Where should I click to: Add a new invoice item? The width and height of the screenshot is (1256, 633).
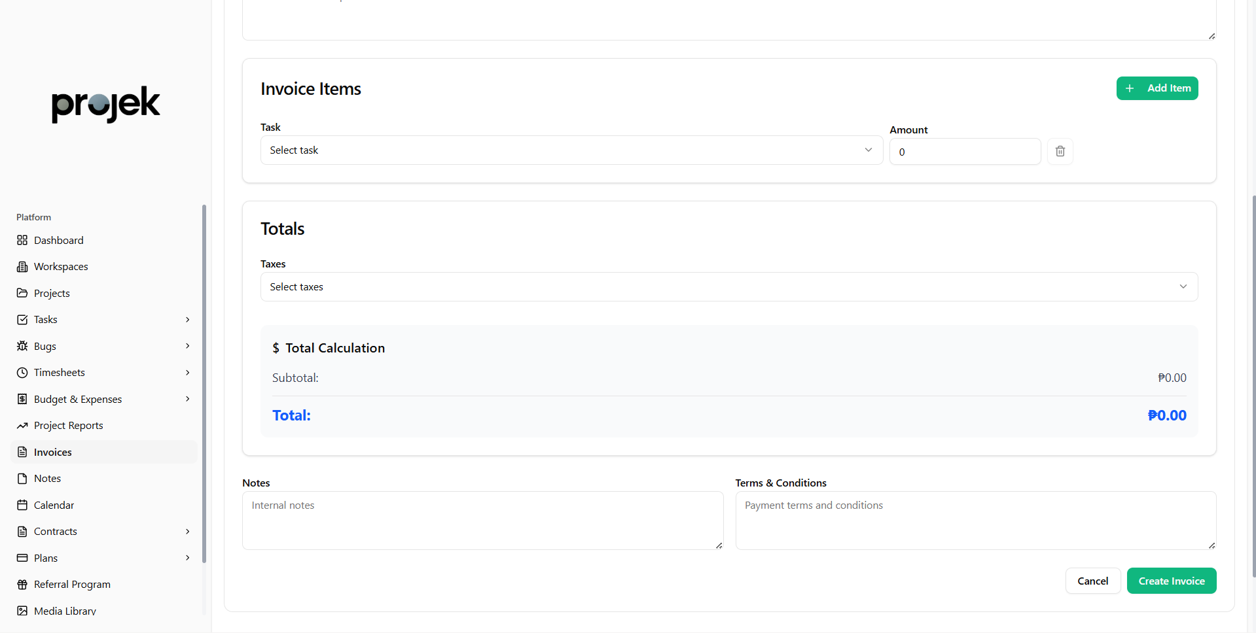[1157, 88]
